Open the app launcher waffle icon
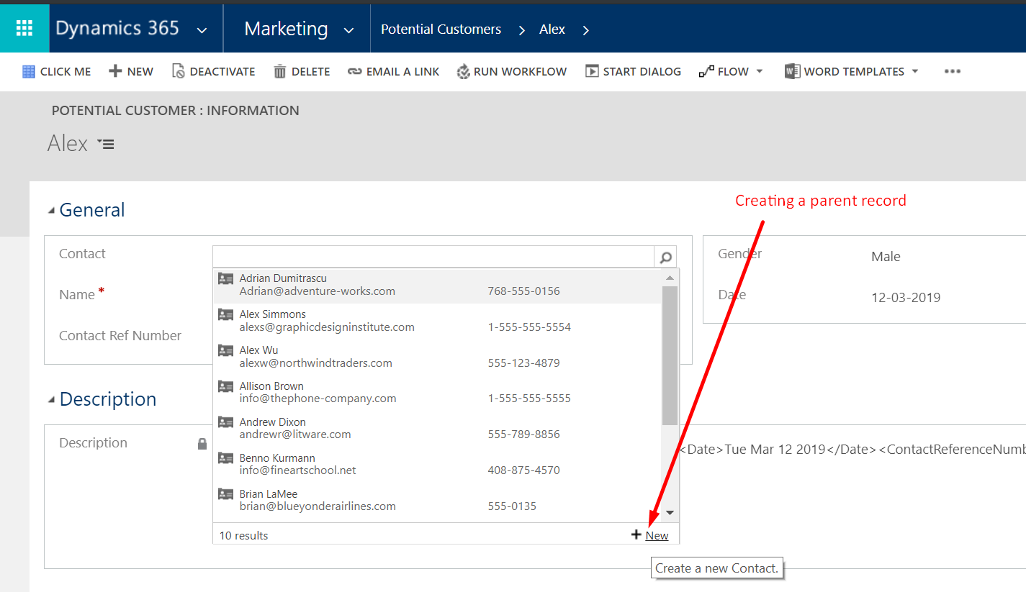 (24, 29)
